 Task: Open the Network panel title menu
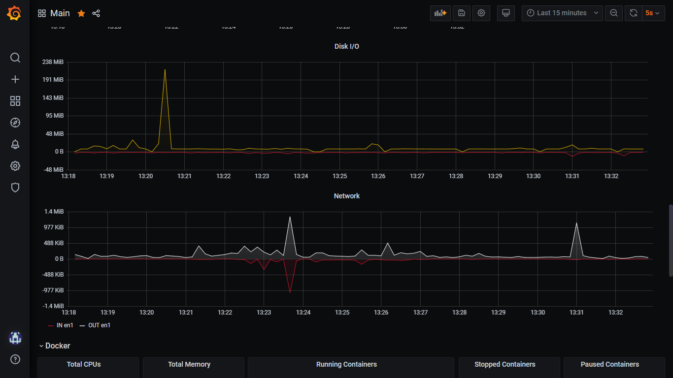347,196
